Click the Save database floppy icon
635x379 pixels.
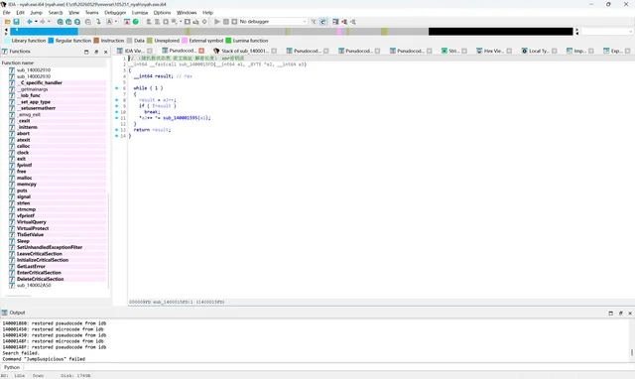pos(16,22)
